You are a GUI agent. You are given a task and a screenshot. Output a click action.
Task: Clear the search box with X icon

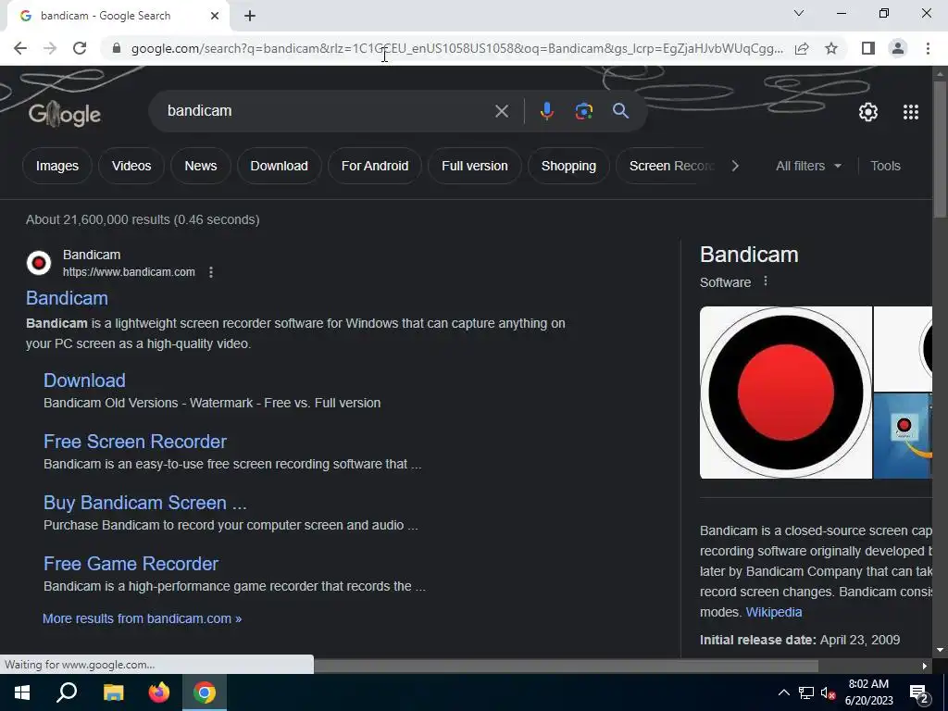tap(501, 111)
